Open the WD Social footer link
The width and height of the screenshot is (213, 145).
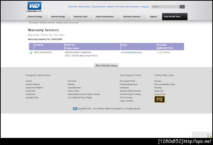[72, 81]
